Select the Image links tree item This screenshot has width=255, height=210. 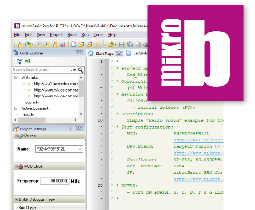[31, 102]
